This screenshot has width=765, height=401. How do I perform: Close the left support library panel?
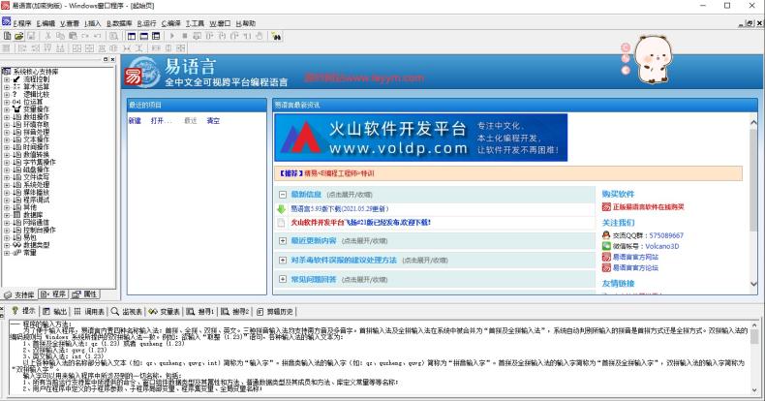112,59
